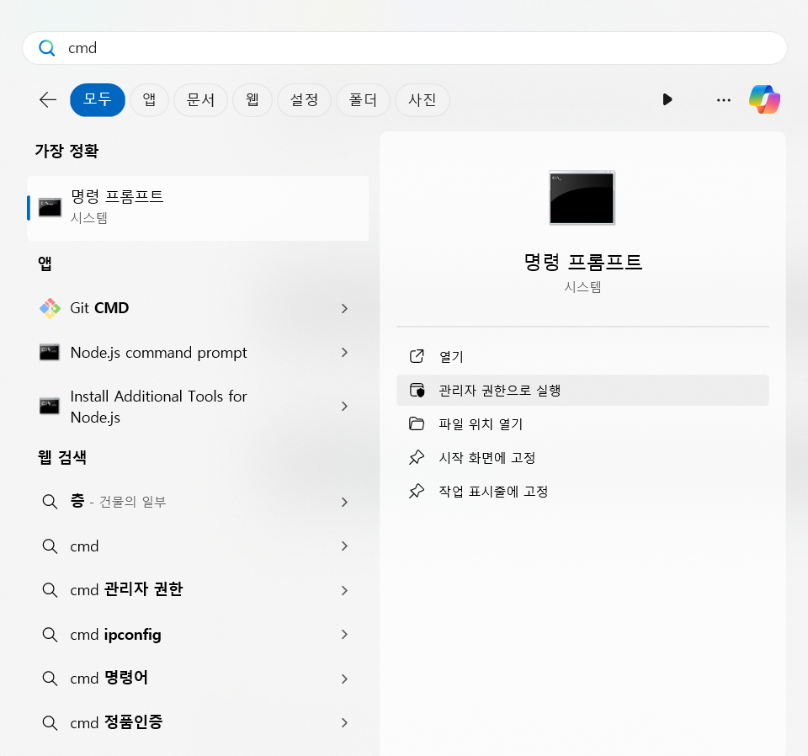This screenshot has height=756, width=808.
Task: Open Node.js command prompt result
Action: point(198,353)
